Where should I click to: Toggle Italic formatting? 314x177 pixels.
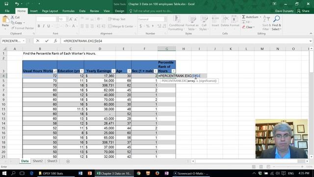pyautogui.click(x=44, y=26)
